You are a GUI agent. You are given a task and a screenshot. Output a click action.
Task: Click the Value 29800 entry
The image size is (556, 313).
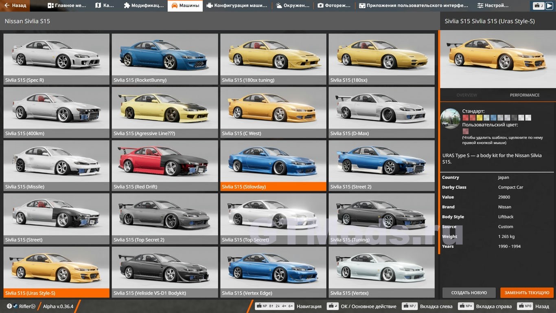(x=504, y=197)
